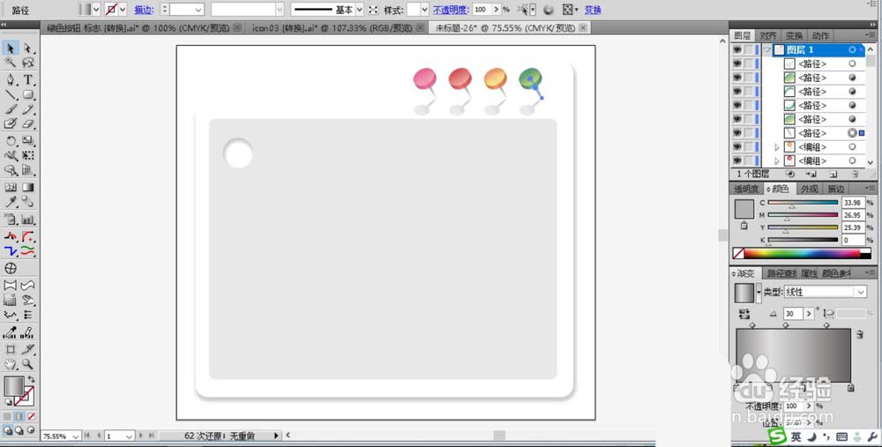The width and height of the screenshot is (882, 447).
Task: Open the 外观 panel tab
Action: pos(810,189)
